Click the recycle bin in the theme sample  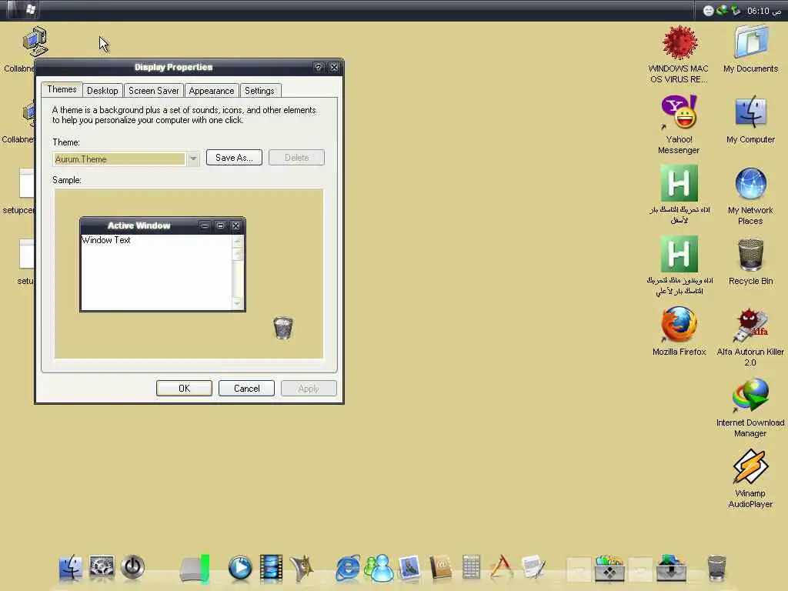(283, 328)
